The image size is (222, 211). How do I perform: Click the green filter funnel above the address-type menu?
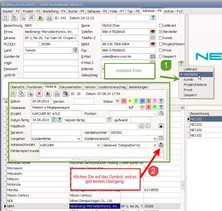[x=181, y=63]
